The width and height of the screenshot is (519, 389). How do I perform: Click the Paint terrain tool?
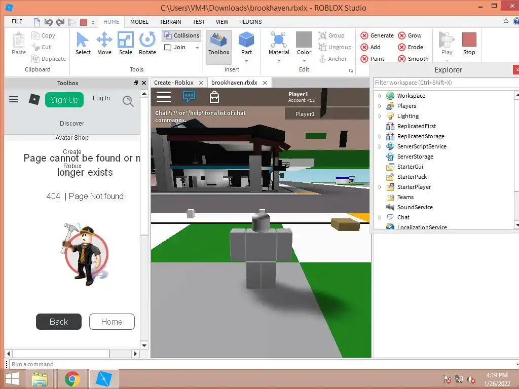tap(373, 59)
